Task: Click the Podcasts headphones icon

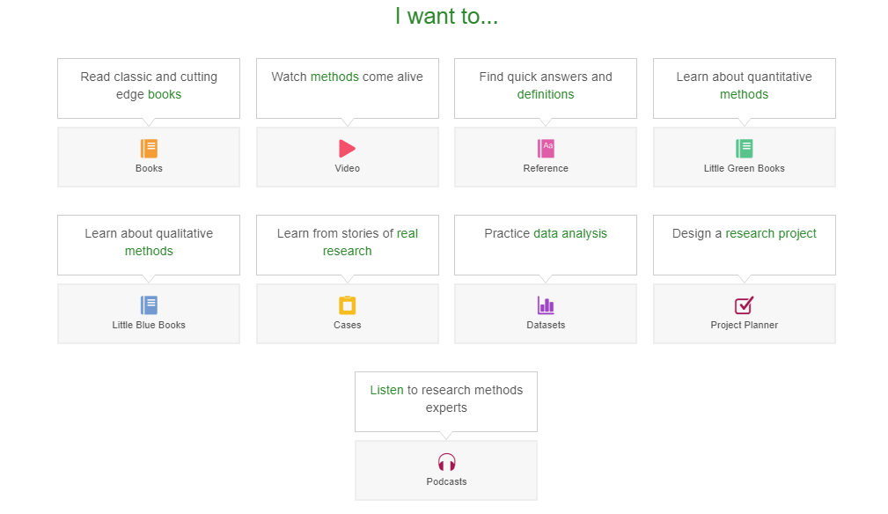Action: click(x=446, y=462)
